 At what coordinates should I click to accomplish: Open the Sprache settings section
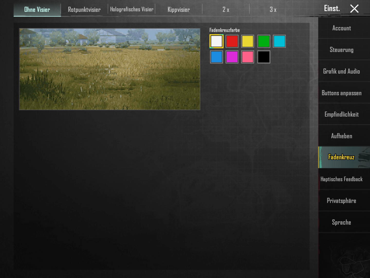[341, 222]
